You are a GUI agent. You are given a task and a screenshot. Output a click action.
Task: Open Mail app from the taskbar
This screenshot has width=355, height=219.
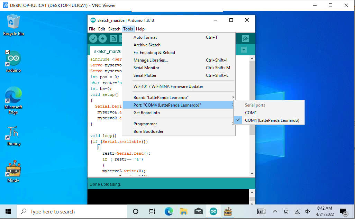click(199, 211)
